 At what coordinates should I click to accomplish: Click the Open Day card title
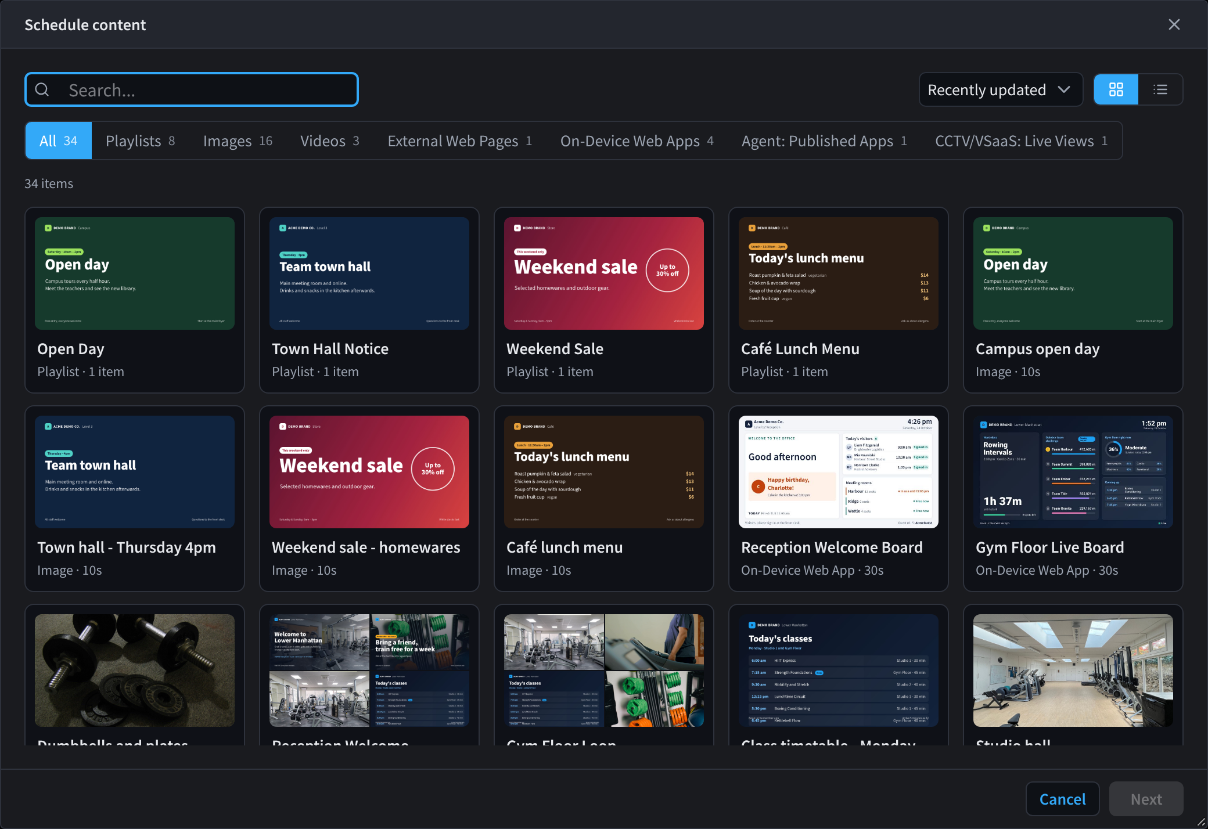click(71, 349)
